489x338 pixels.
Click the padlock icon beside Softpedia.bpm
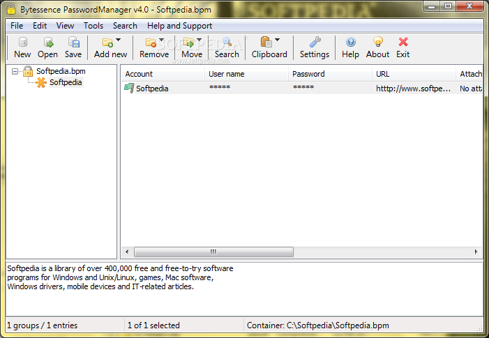(x=28, y=71)
